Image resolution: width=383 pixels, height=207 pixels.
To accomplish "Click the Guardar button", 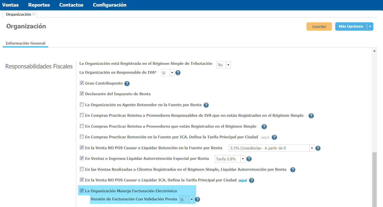I will (319, 27).
